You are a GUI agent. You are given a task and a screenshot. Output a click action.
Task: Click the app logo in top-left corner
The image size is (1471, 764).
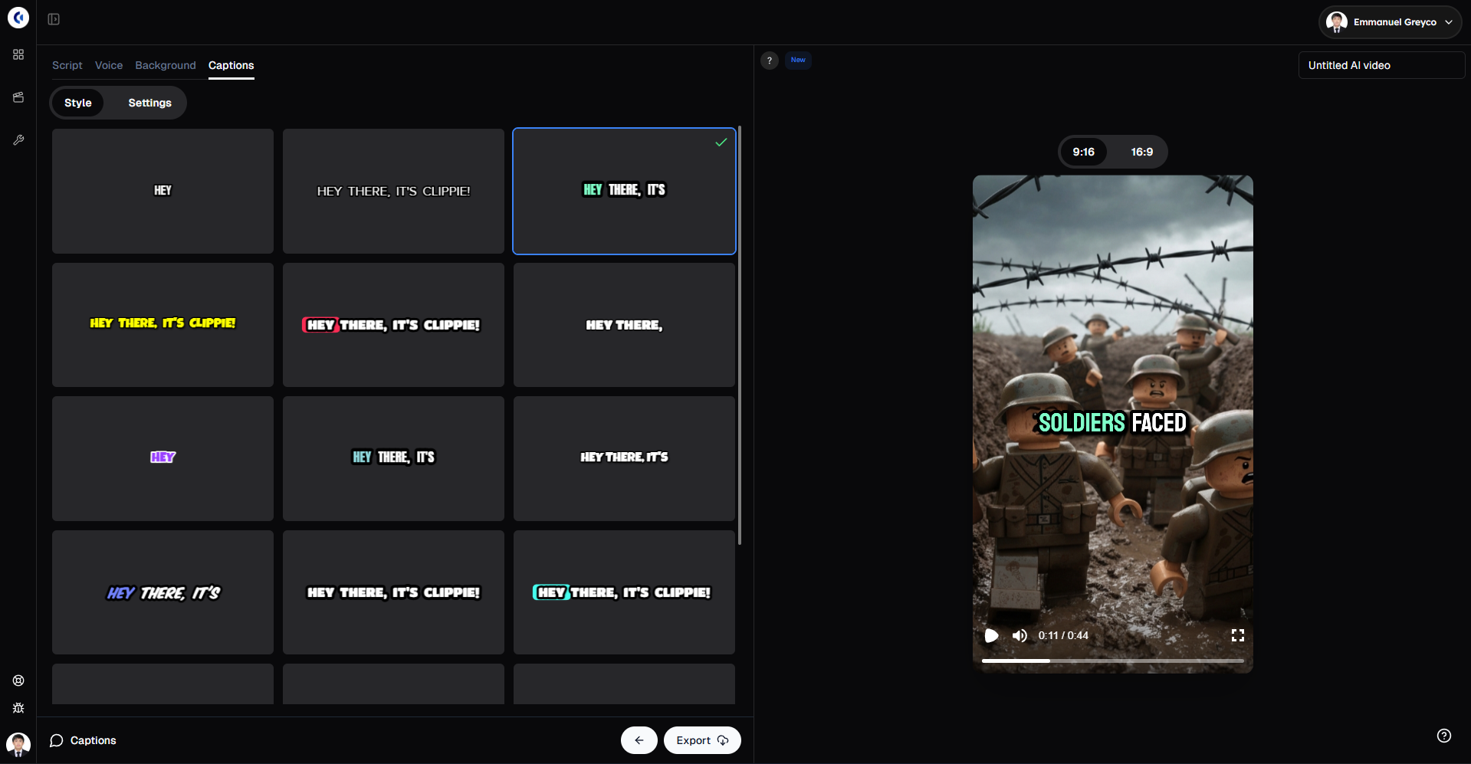pyautogui.click(x=18, y=17)
